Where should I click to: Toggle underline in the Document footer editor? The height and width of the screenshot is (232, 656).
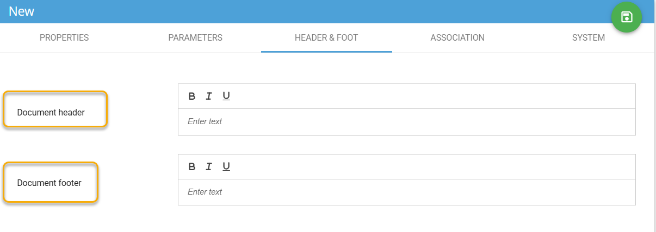click(226, 167)
